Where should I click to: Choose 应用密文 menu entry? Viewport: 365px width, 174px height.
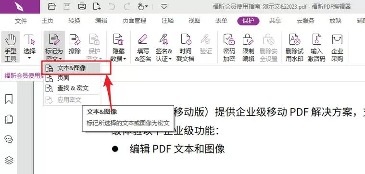pyautogui.click(x=72, y=100)
